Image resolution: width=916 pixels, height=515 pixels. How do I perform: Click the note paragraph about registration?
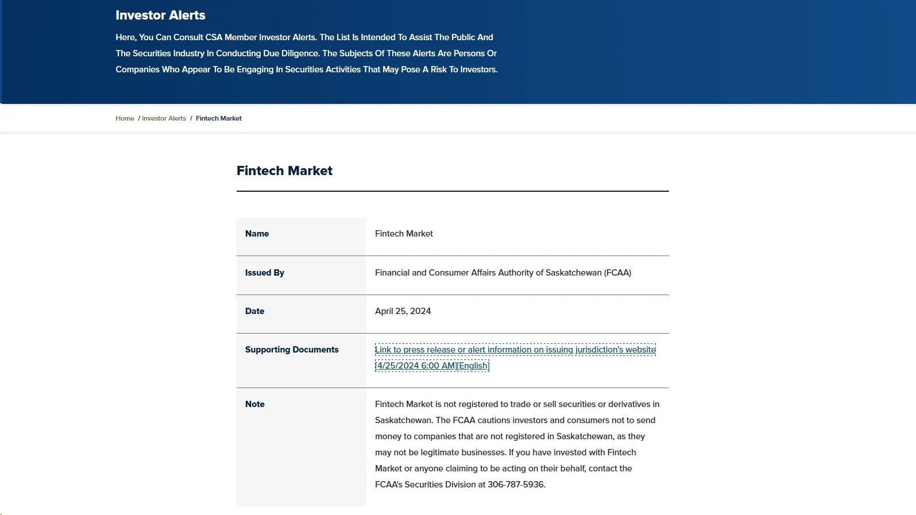517,444
